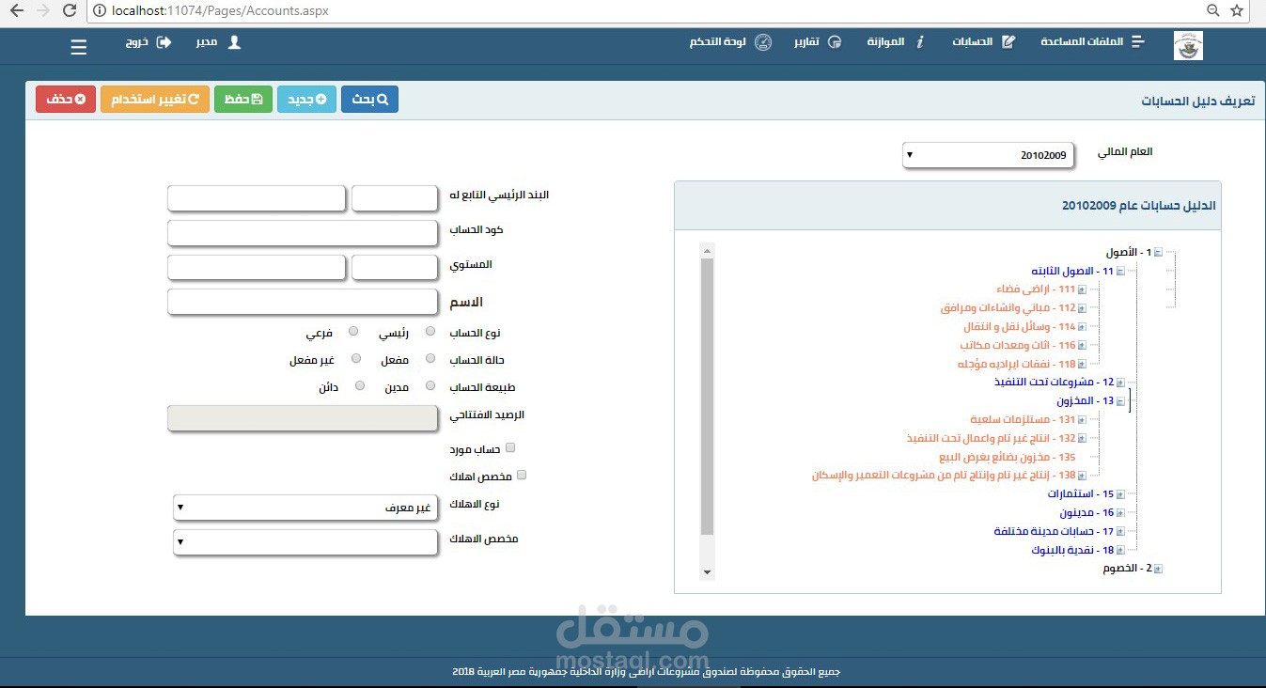Check مخصص اهلاك checkbox
1266x688 pixels.
pyautogui.click(x=522, y=475)
